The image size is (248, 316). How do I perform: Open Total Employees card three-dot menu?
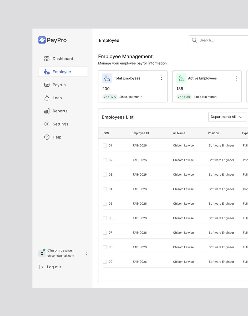(162, 78)
